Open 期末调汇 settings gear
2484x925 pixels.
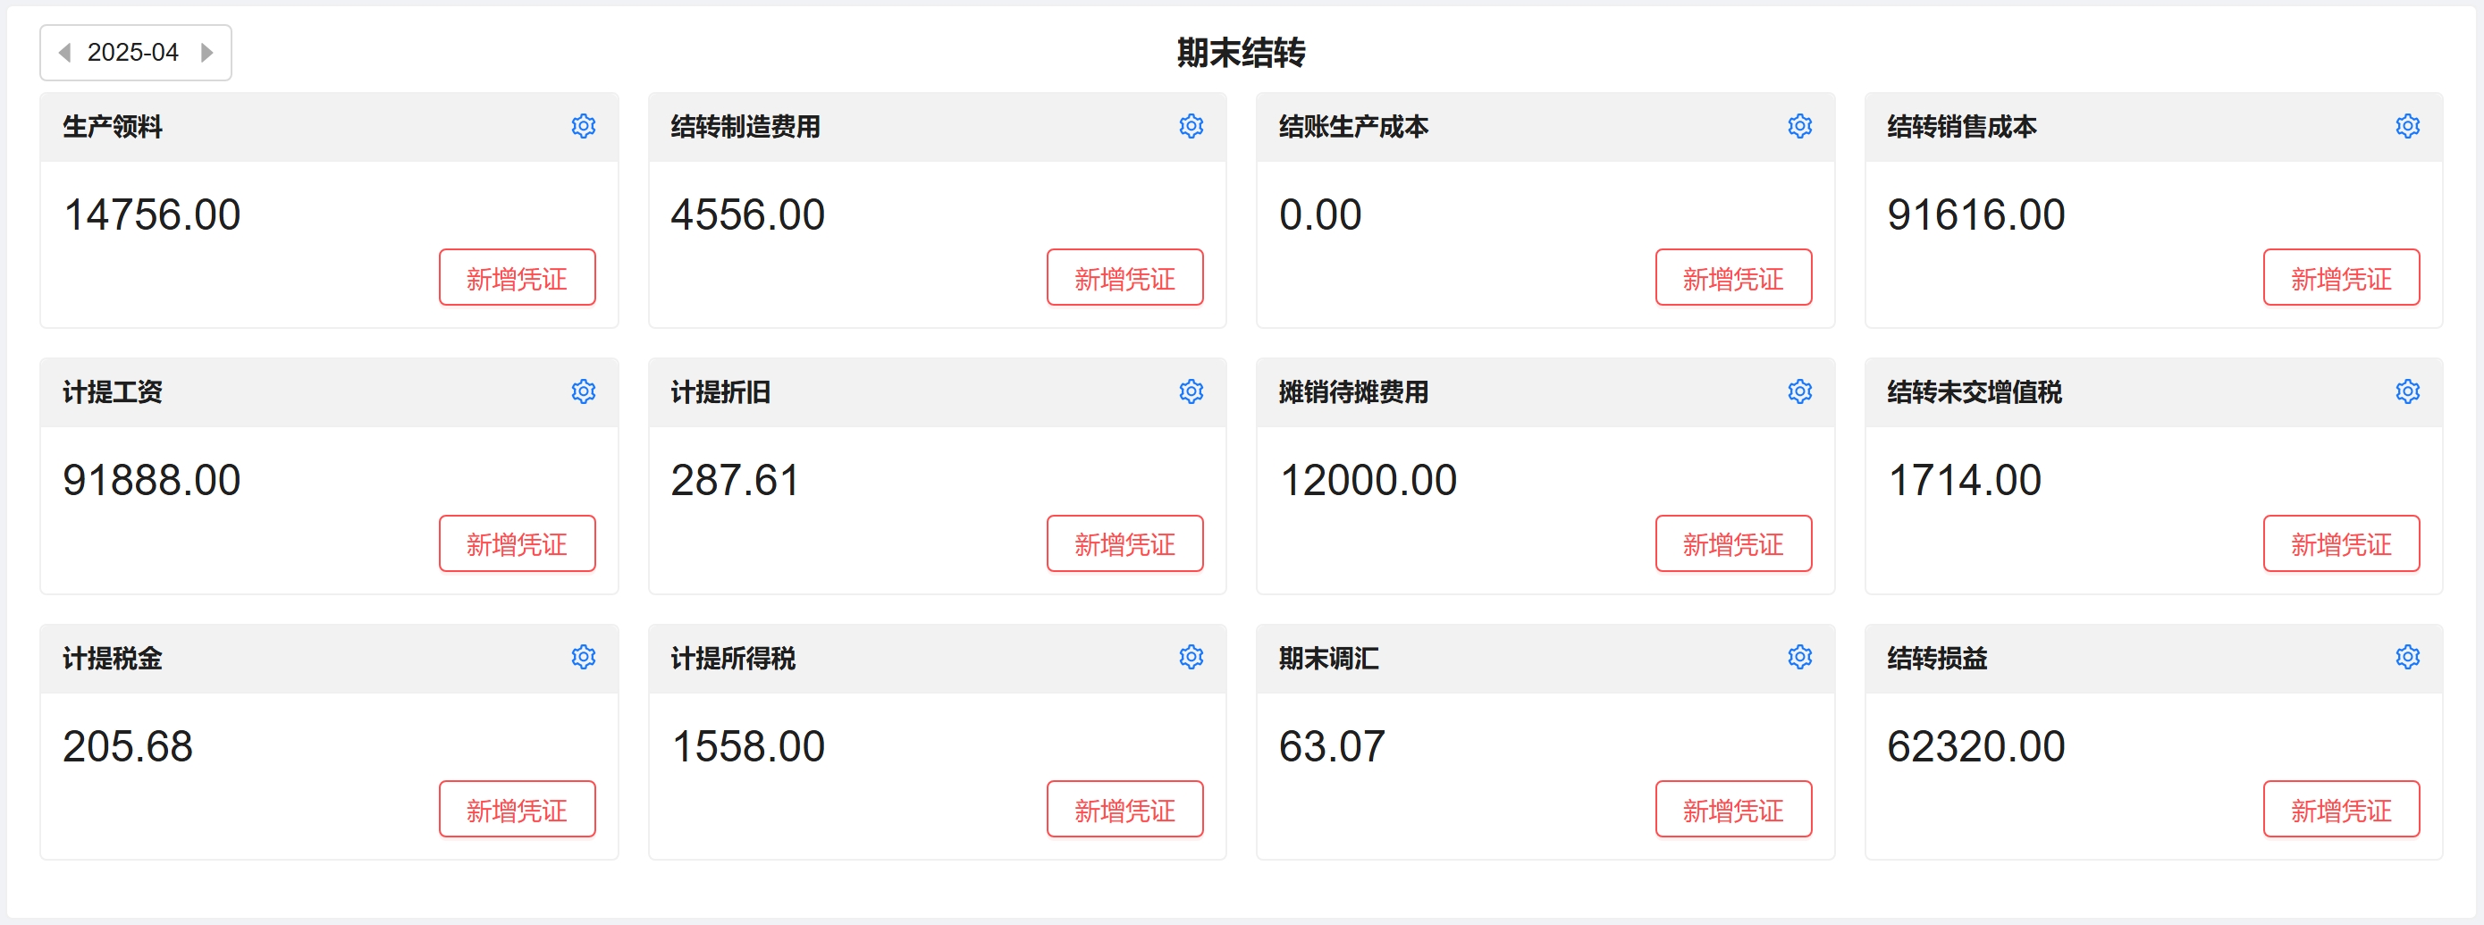(1799, 658)
